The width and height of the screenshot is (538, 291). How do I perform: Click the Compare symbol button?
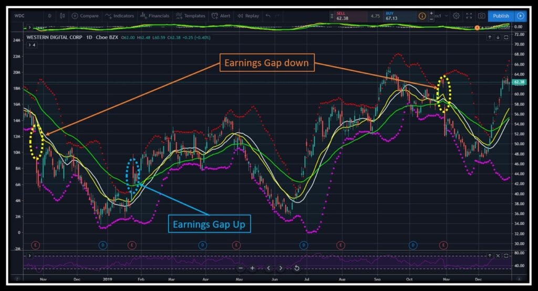(86, 16)
